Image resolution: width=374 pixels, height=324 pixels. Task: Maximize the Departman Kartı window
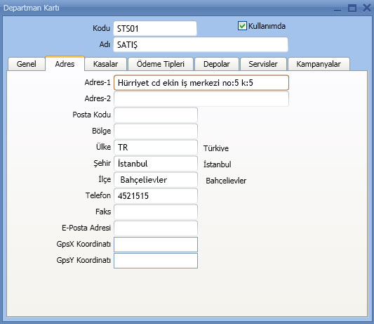tap(352, 8)
